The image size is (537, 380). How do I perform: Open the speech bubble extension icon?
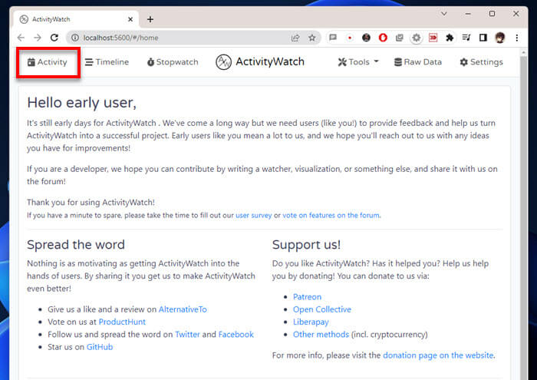coord(332,38)
